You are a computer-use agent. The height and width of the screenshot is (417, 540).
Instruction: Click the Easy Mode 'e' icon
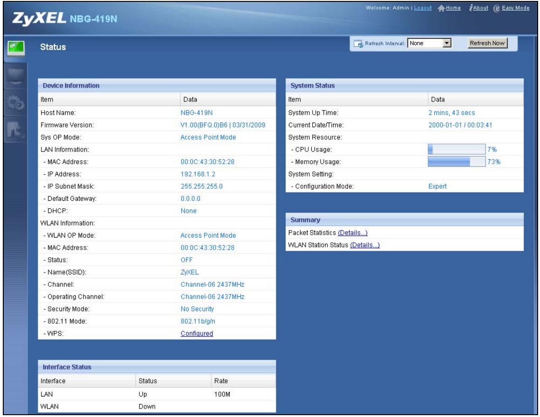(x=497, y=8)
